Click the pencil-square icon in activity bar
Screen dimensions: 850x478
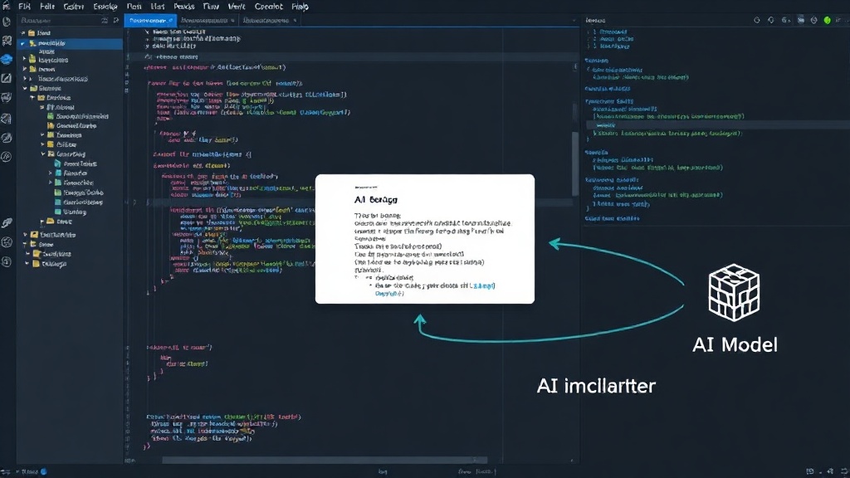point(7,78)
